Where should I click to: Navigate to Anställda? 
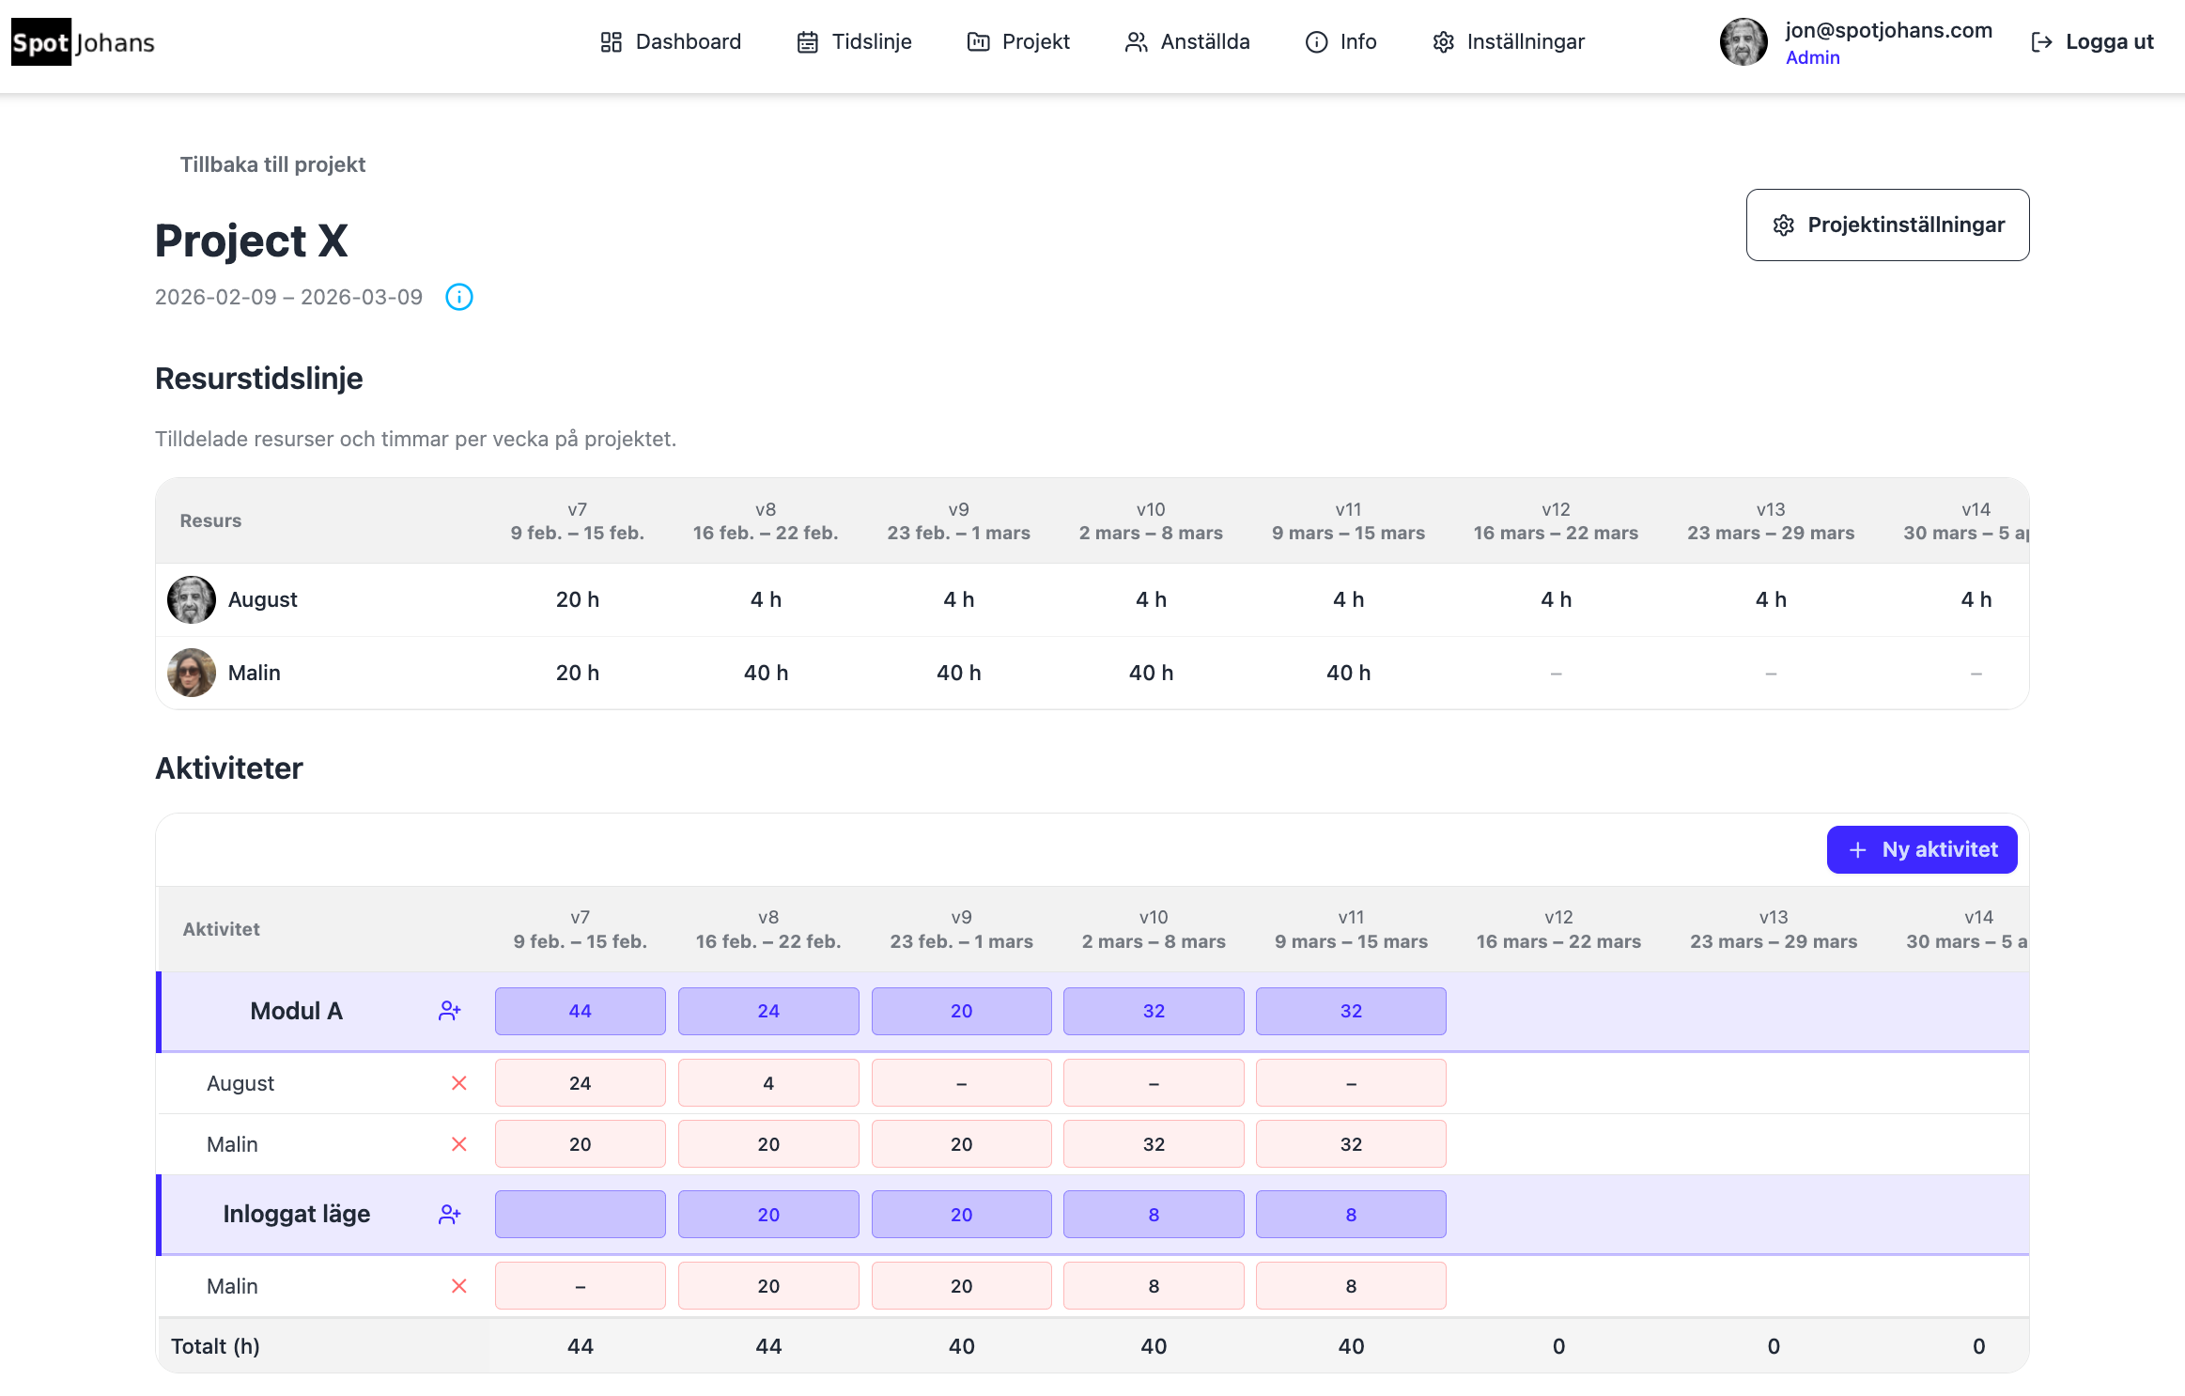point(1186,42)
